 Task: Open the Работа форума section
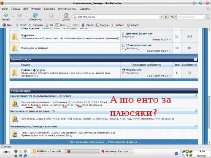[33, 70]
